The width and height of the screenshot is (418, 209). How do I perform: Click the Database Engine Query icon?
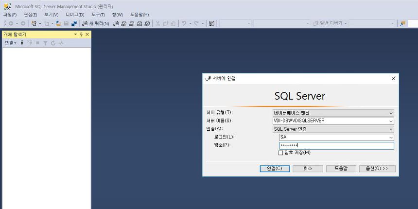[116, 23]
